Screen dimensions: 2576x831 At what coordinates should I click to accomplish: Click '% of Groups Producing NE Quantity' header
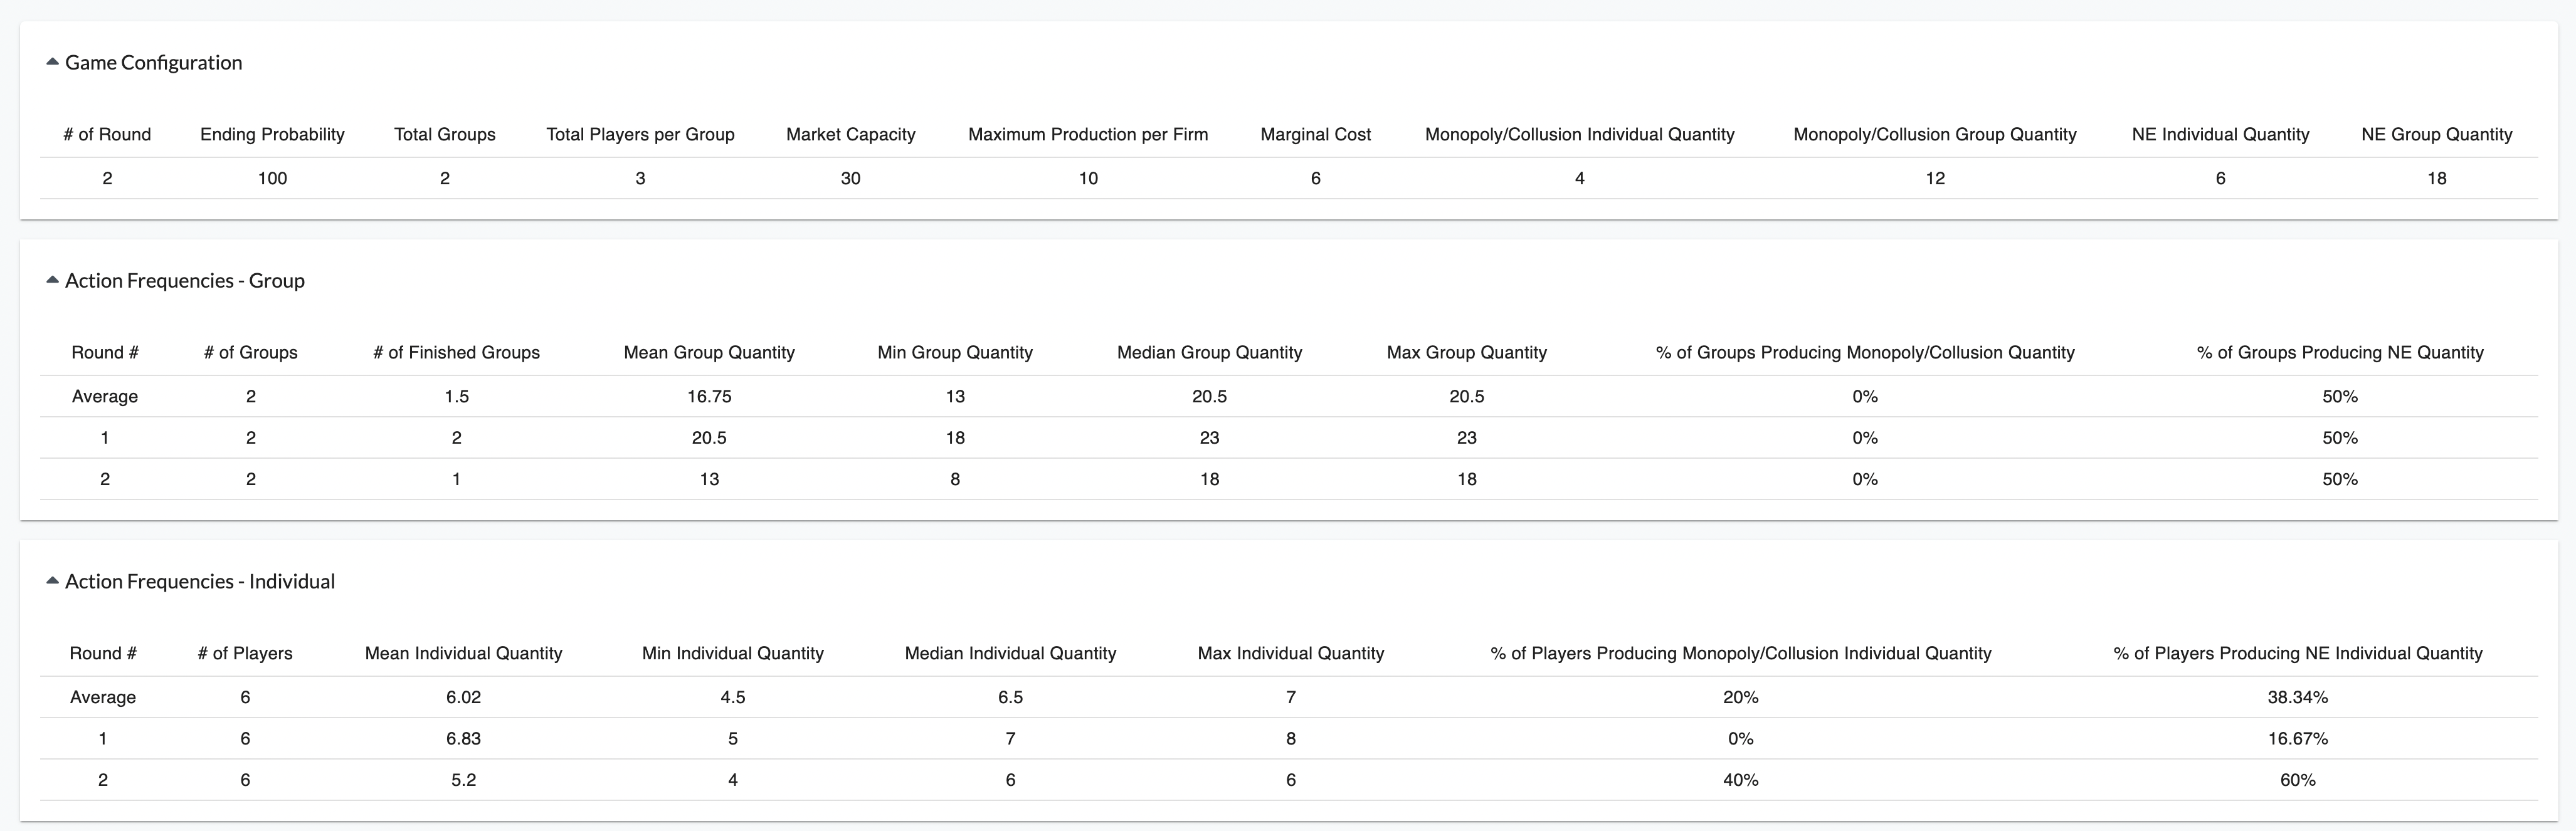coord(2340,352)
